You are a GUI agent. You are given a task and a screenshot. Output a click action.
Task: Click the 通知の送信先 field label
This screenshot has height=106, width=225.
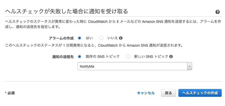coord(63,57)
